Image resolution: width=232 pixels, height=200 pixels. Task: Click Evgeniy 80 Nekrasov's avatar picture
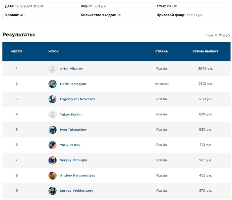[52, 99]
